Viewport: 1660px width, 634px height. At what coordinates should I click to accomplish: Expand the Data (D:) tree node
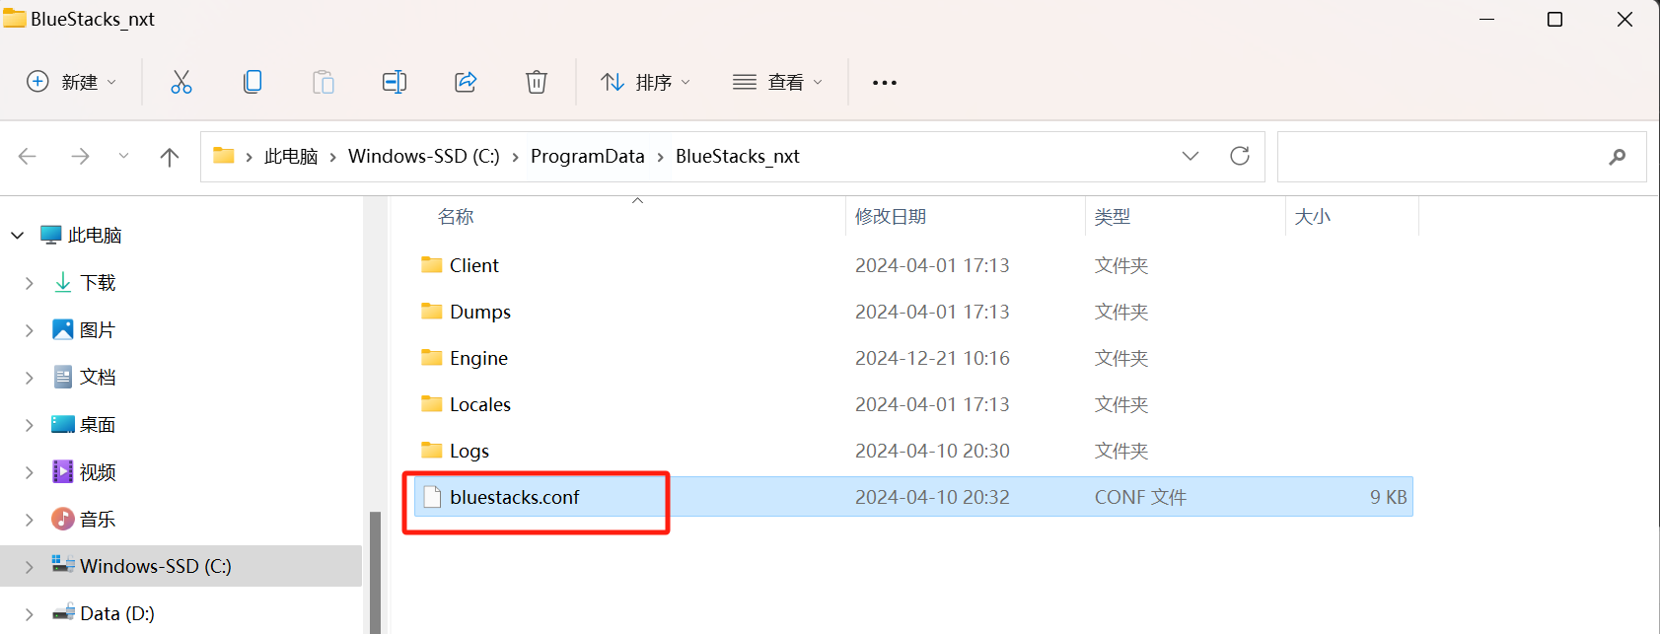30,614
